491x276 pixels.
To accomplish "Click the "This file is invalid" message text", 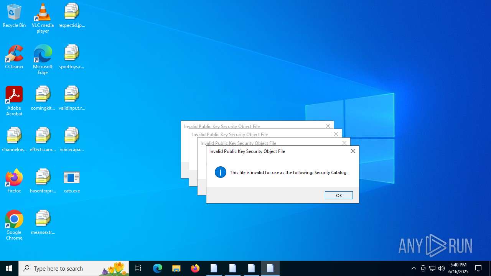I will [x=288, y=172].
